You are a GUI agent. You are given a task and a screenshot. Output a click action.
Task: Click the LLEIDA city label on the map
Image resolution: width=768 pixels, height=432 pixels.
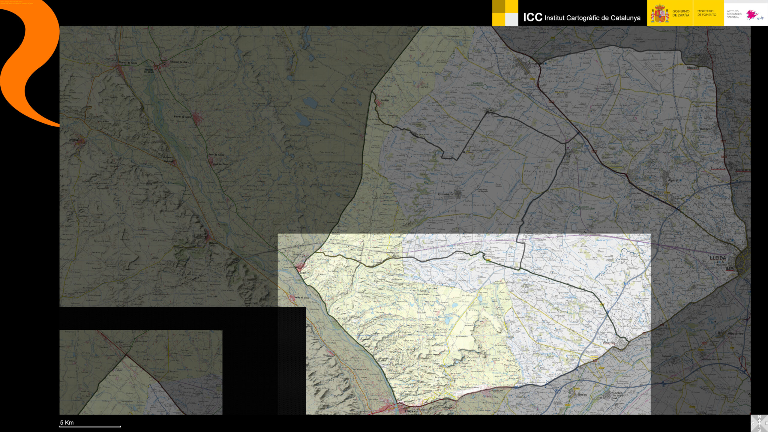point(718,258)
